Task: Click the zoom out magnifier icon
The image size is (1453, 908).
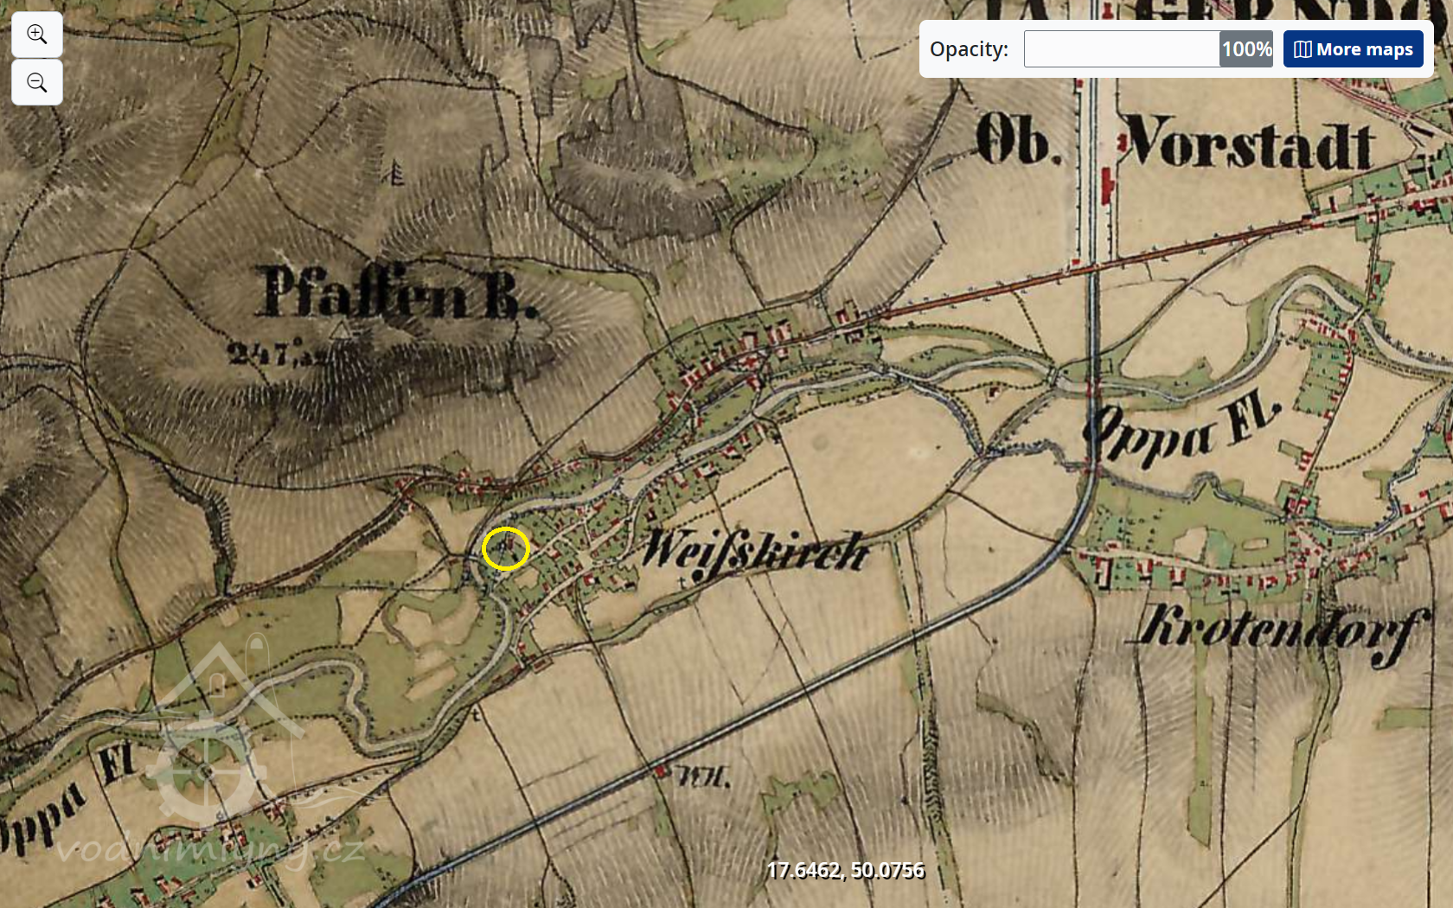Action: 36,83
